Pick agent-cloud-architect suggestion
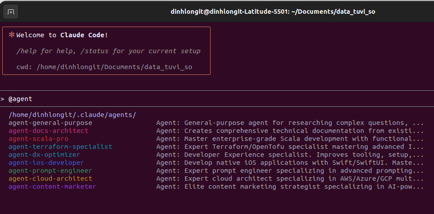 pyautogui.click(x=51, y=179)
